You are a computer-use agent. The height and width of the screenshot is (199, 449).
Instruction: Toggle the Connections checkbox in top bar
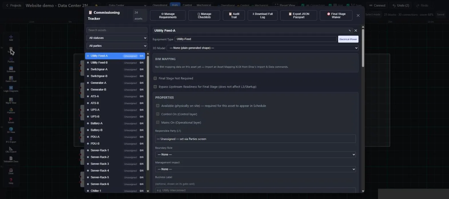pos(303,5)
